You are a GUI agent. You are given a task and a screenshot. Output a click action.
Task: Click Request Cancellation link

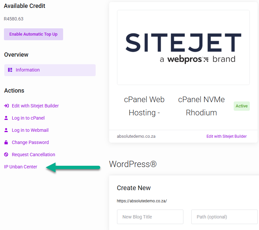click(34, 155)
